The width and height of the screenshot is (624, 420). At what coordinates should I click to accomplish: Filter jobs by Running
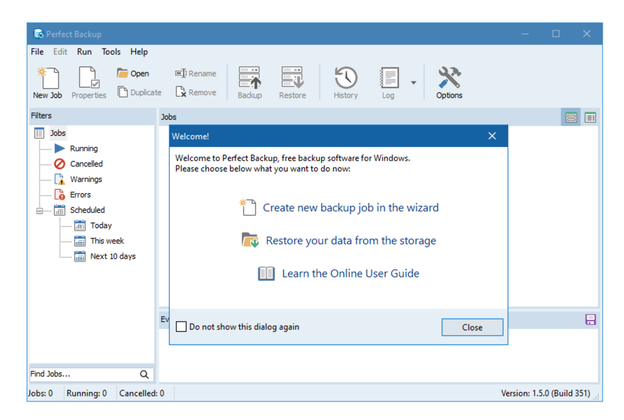point(84,149)
